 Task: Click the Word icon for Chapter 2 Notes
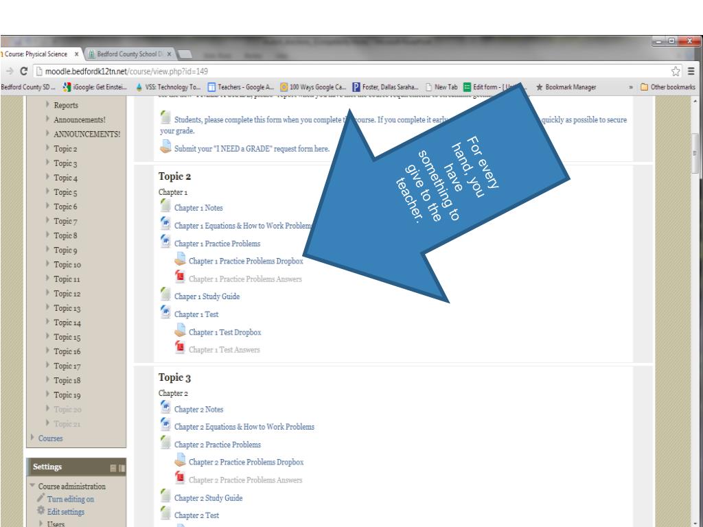[x=165, y=407]
